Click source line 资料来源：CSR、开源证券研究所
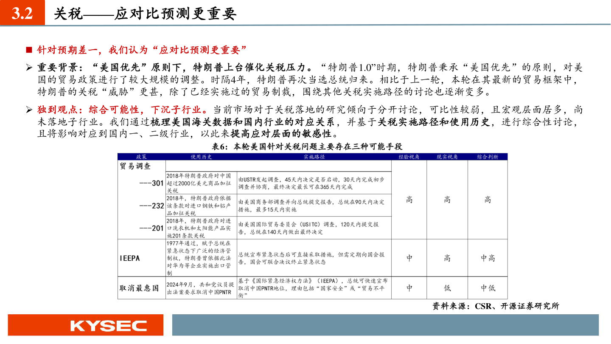 (496, 306)
